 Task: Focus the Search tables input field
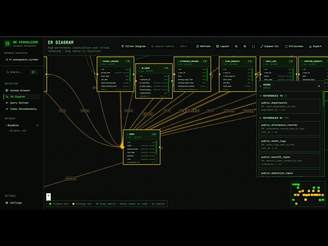[x=171, y=46]
